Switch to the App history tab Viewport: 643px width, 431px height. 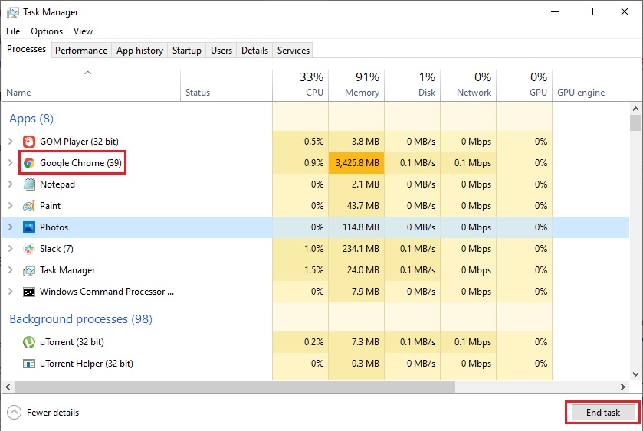139,51
